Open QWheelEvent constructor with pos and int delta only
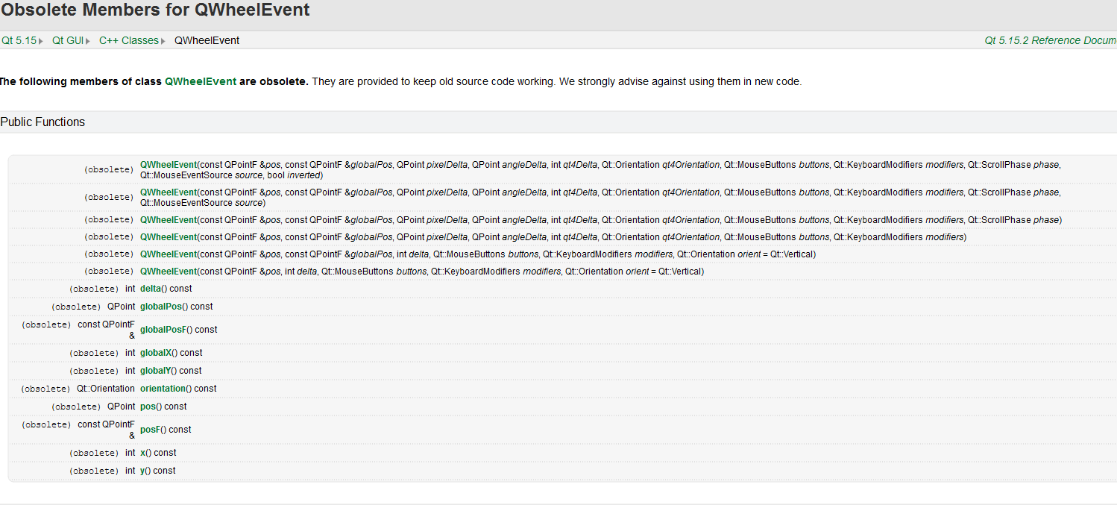Viewport: 1117px width, 505px height. click(x=169, y=272)
